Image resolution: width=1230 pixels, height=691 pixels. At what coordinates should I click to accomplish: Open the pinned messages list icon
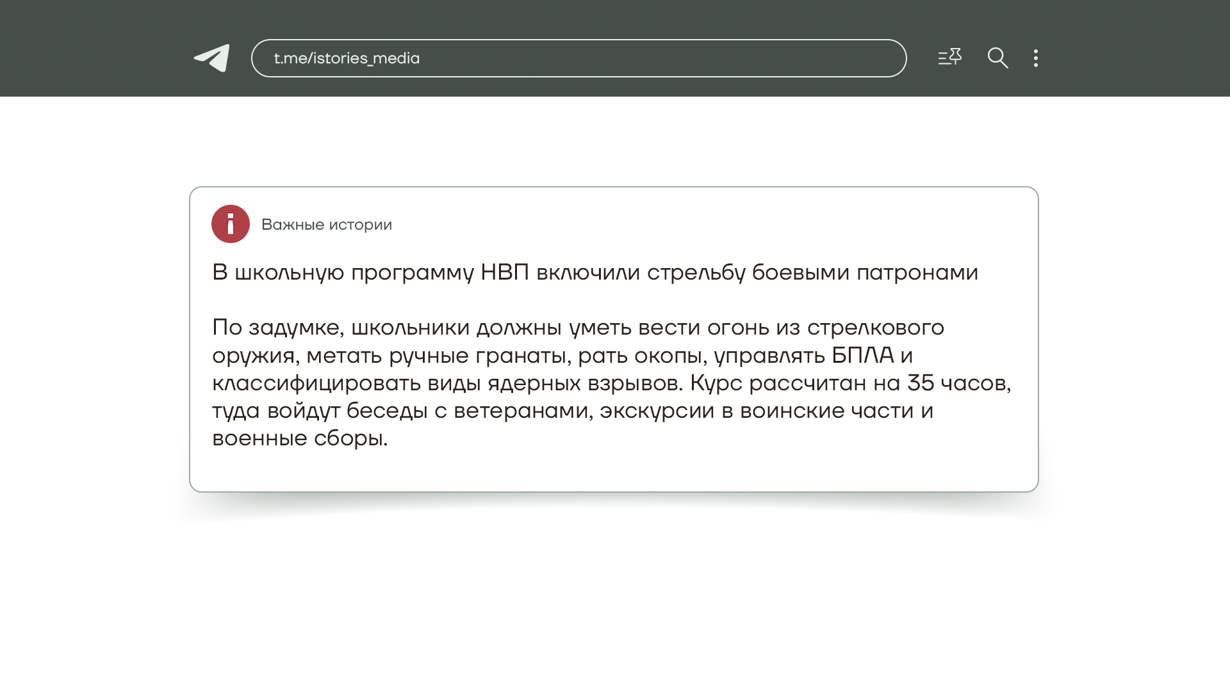coord(949,58)
